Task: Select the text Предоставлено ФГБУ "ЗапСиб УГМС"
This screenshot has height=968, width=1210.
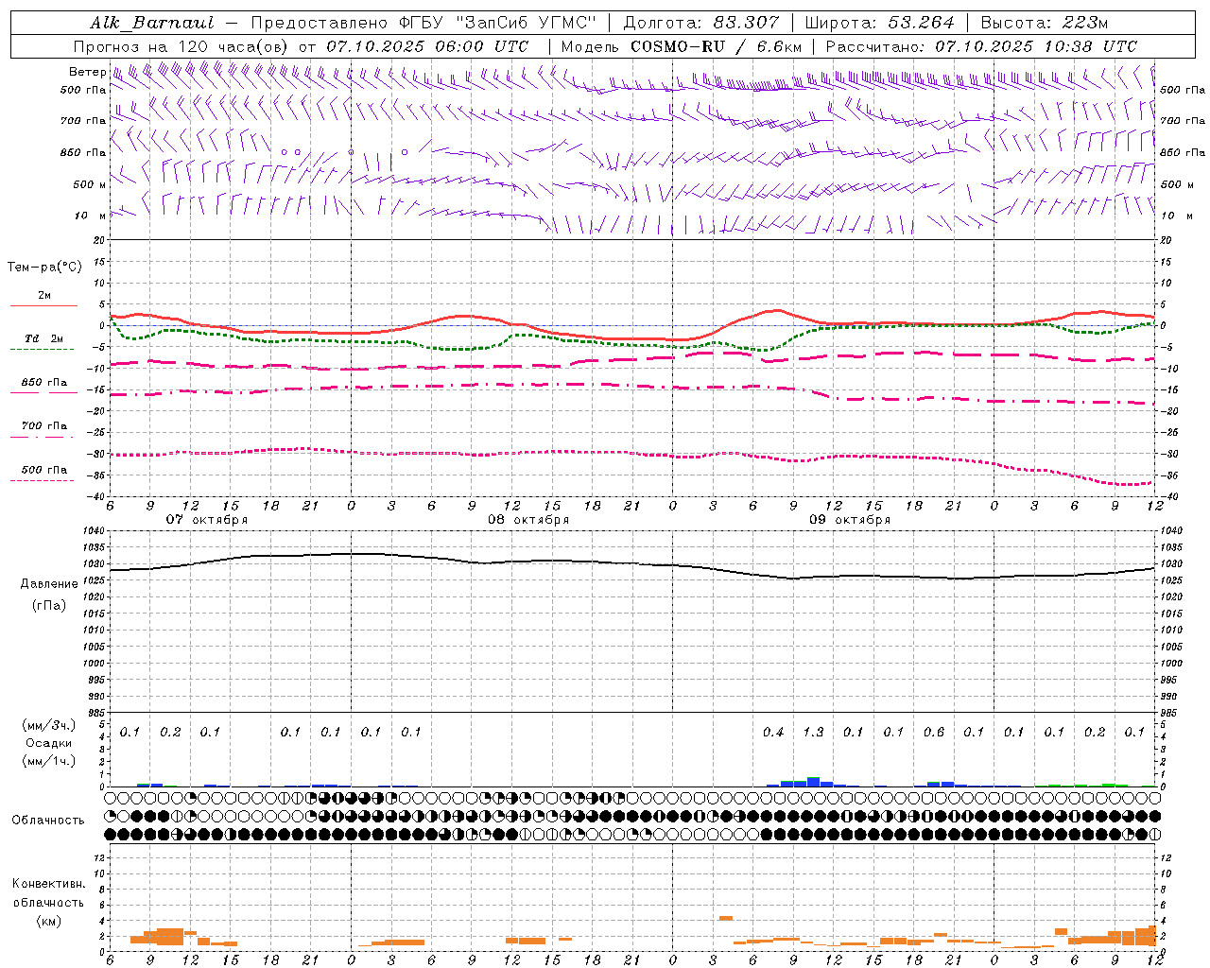Action: pyautogui.click(x=423, y=23)
